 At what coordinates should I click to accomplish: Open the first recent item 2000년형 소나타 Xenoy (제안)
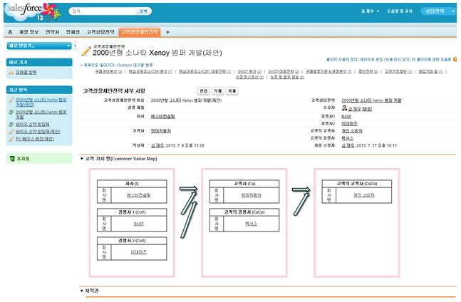[x=41, y=103]
